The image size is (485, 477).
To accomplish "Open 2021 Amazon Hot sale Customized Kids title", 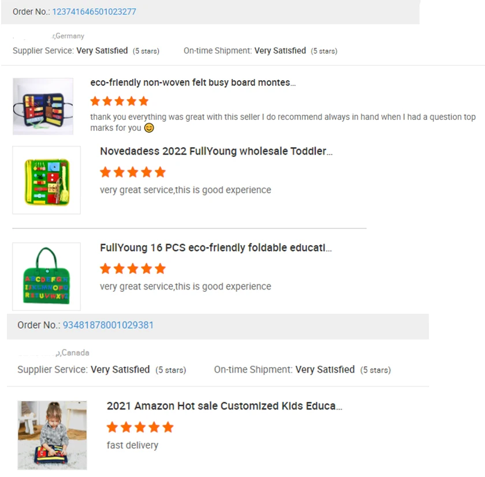I will point(224,406).
